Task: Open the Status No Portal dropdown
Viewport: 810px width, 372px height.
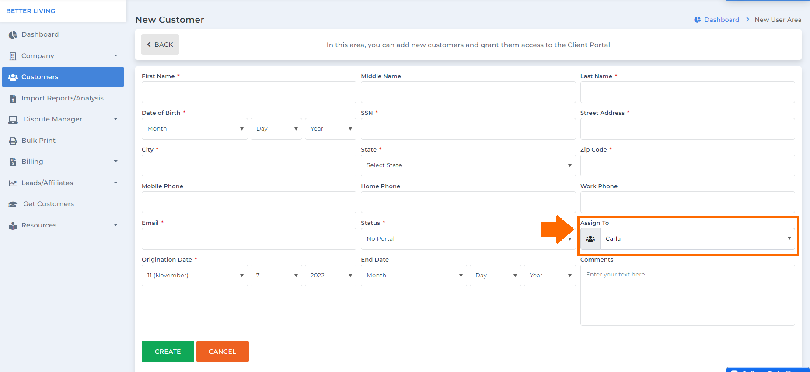Action: click(x=468, y=239)
